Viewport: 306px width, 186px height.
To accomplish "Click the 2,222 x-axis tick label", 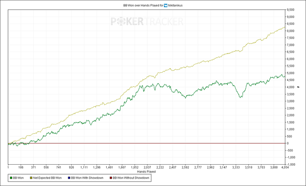I will 160,167.
